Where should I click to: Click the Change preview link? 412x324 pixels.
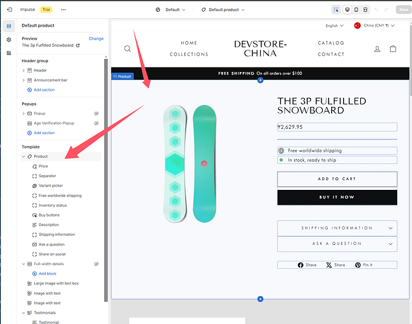(x=96, y=39)
